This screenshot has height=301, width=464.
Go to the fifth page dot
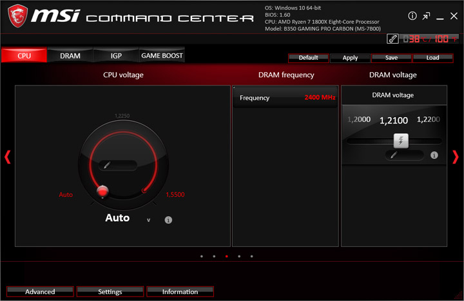251,257
